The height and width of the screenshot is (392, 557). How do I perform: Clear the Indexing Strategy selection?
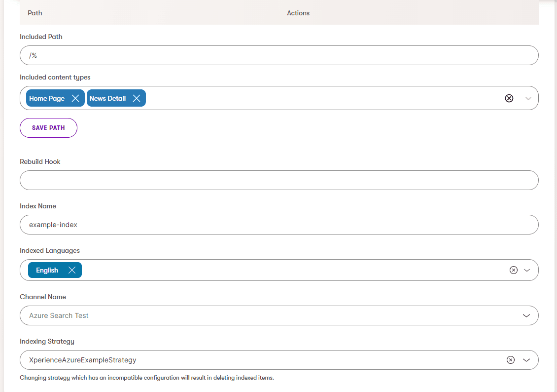coord(511,360)
